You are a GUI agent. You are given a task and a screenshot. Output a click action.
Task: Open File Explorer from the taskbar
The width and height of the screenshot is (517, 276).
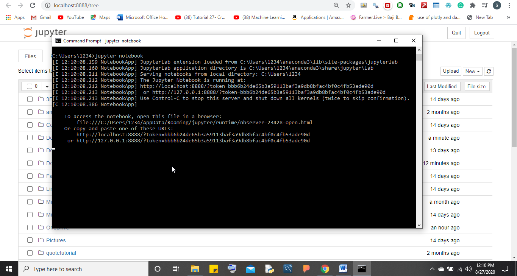[195, 269]
